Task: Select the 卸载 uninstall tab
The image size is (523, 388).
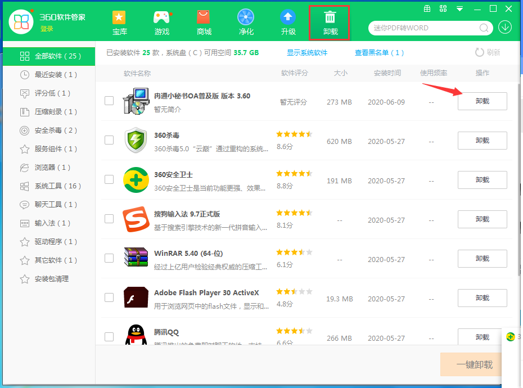Action: pyautogui.click(x=330, y=23)
